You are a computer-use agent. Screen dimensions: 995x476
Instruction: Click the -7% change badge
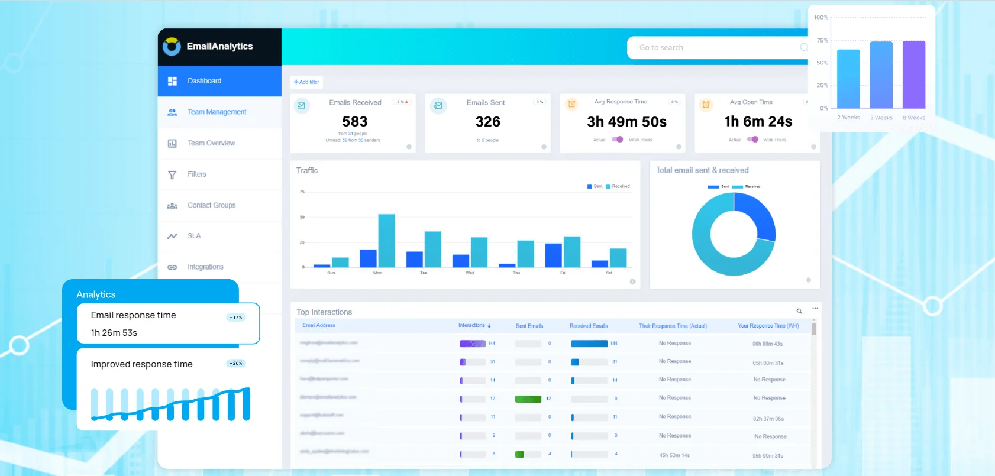point(402,102)
